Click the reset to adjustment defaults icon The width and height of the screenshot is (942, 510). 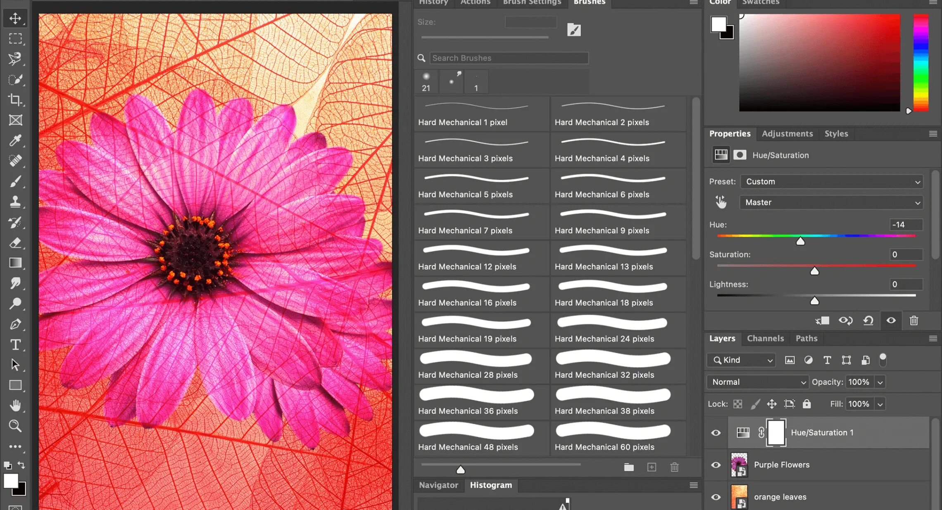point(868,320)
